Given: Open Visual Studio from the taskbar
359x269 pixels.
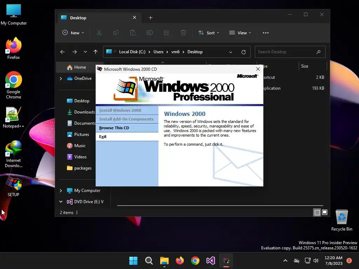Looking at the screenshot, I should coord(211,261).
